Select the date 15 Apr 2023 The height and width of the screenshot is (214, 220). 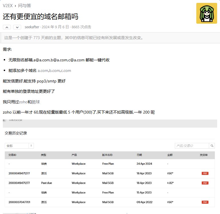(144, 193)
